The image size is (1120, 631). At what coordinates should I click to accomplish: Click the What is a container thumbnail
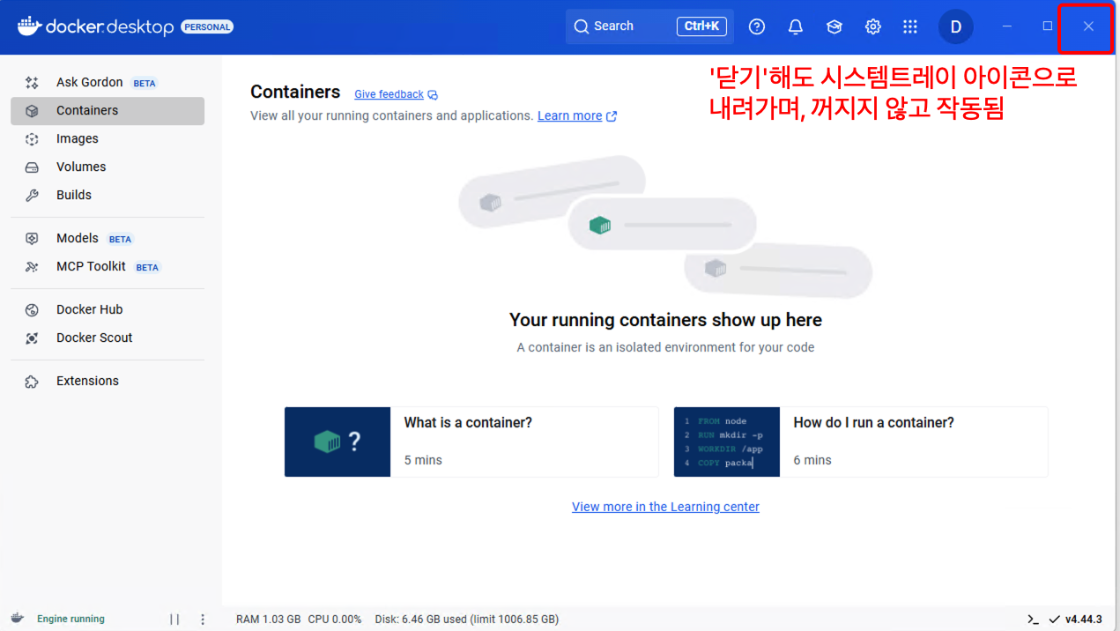[337, 442]
